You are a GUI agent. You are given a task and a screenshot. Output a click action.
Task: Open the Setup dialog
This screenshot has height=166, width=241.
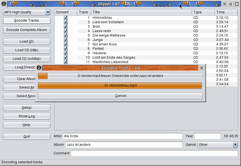click(27, 108)
